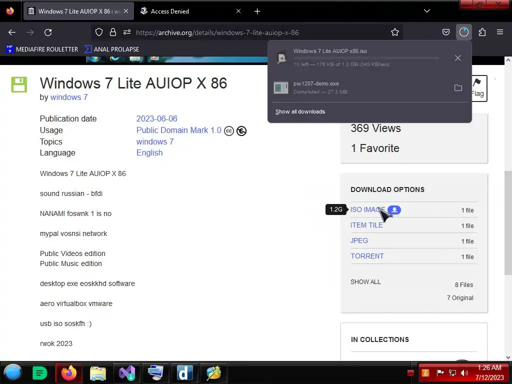Open the wand paint taskbar app
The width and height of the screenshot is (512, 384).
click(x=213, y=372)
